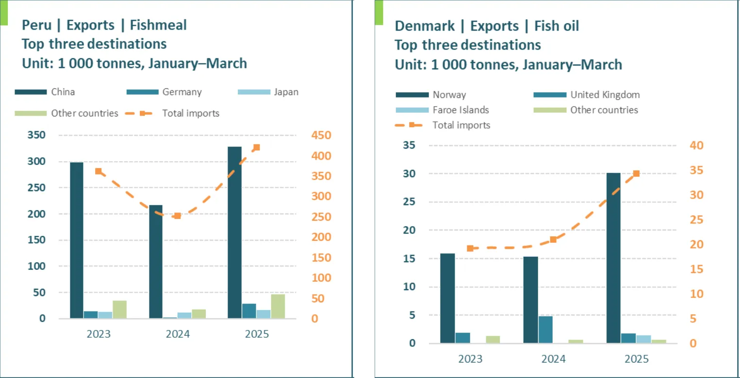
Task: Click the Denmark Exports Fish oil title
Action: coord(487,26)
